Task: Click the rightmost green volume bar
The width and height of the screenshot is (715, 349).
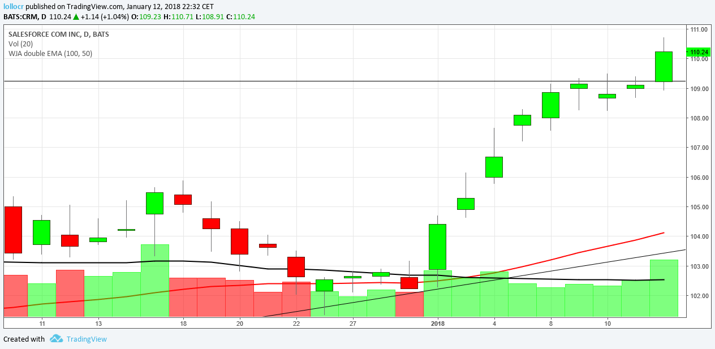Action: click(664, 288)
